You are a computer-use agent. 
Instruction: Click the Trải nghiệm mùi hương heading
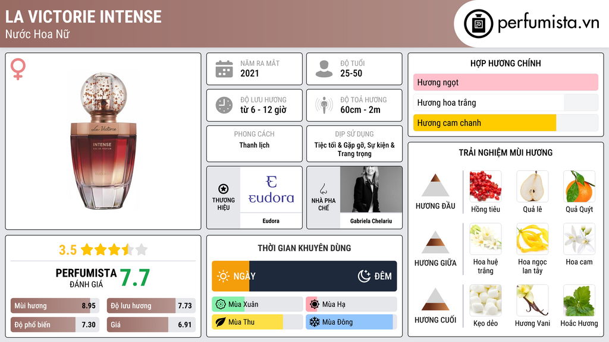pyautogui.click(x=506, y=153)
